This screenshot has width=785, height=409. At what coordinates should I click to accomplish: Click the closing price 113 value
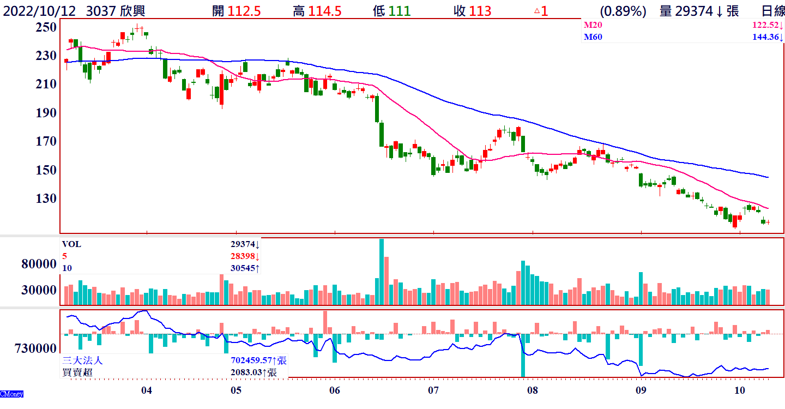[480, 11]
